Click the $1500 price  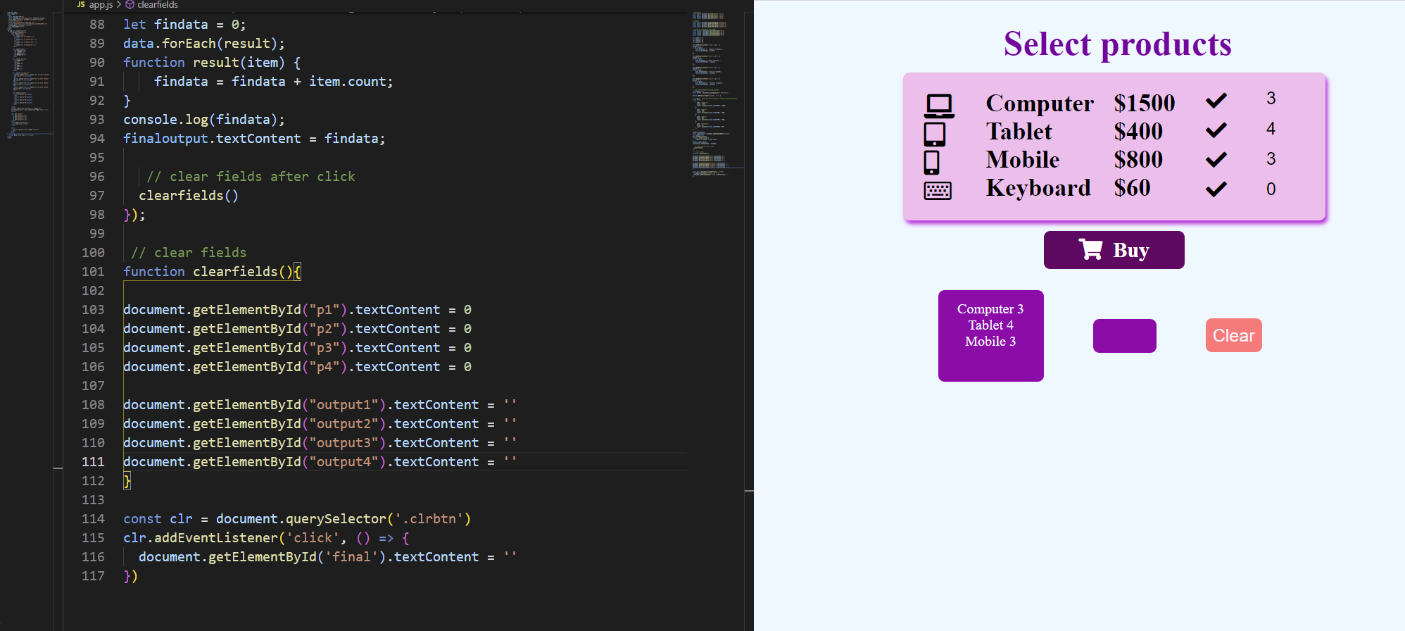1145,104
